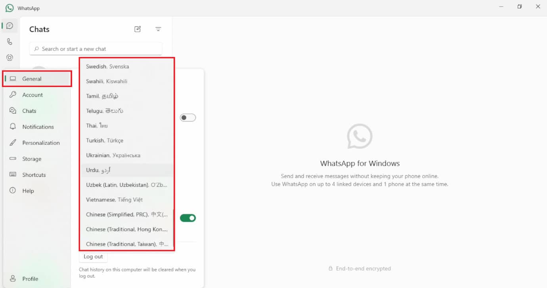Open the General settings tab
The width and height of the screenshot is (547, 288).
37,79
